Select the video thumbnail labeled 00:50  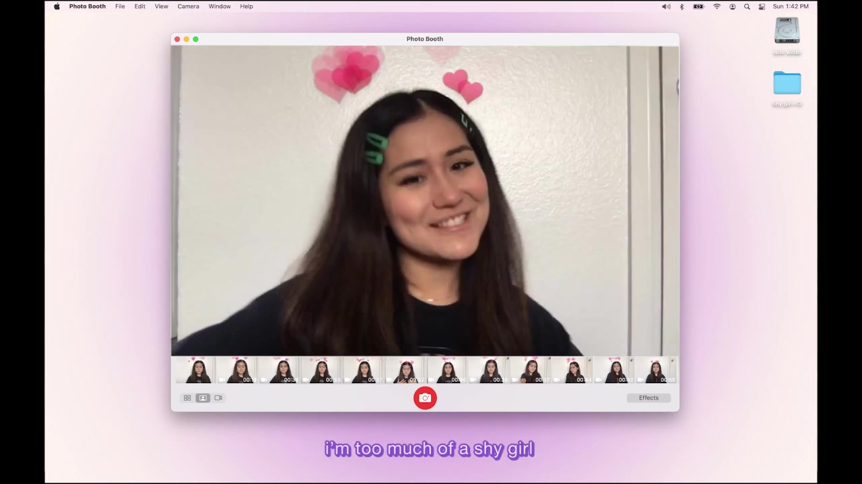(x=321, y=371)
